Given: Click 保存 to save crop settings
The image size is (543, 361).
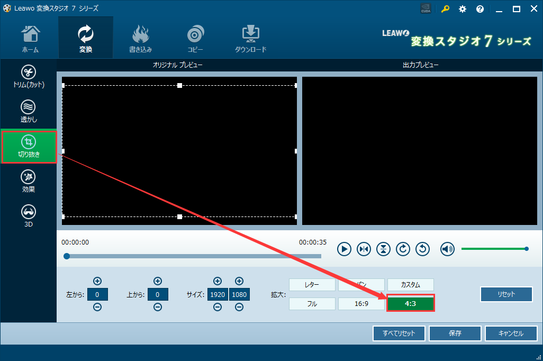Looking at the screenshot, I should 455,333.
